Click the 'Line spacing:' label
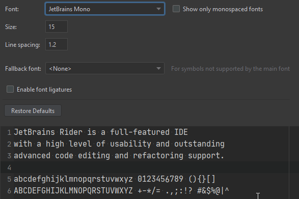 tap(22, 45)
